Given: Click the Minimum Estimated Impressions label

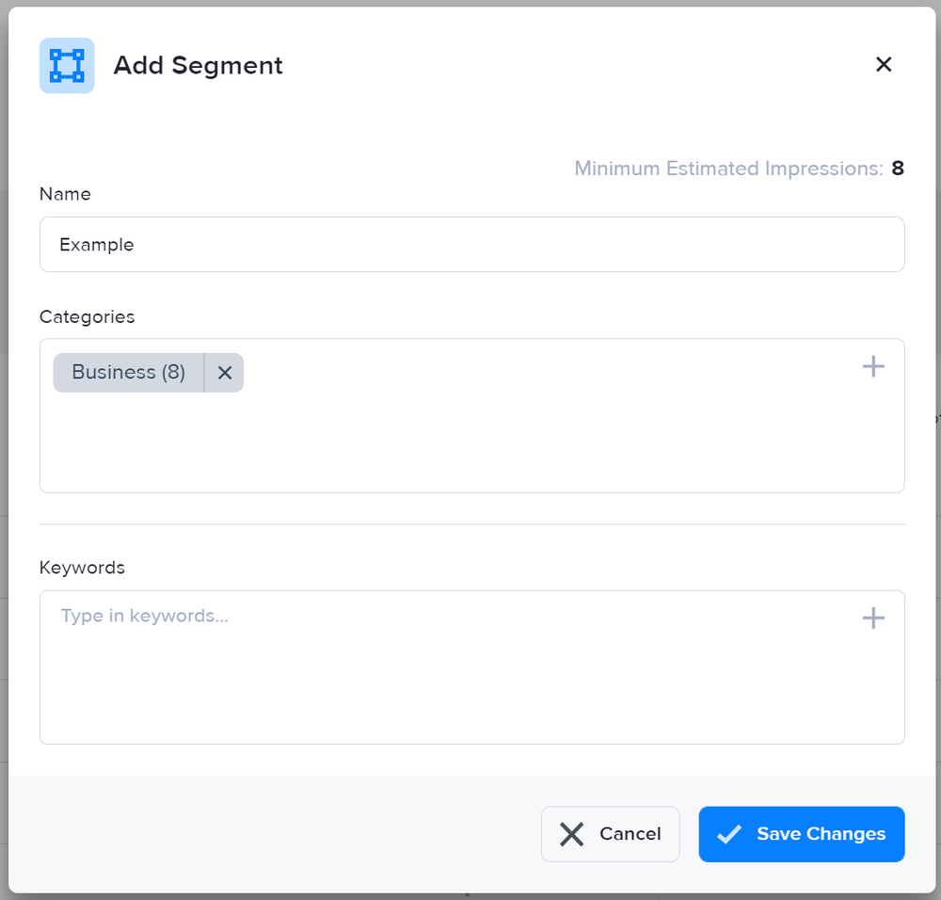Looking at the screenshot, I should pos(728,169).
